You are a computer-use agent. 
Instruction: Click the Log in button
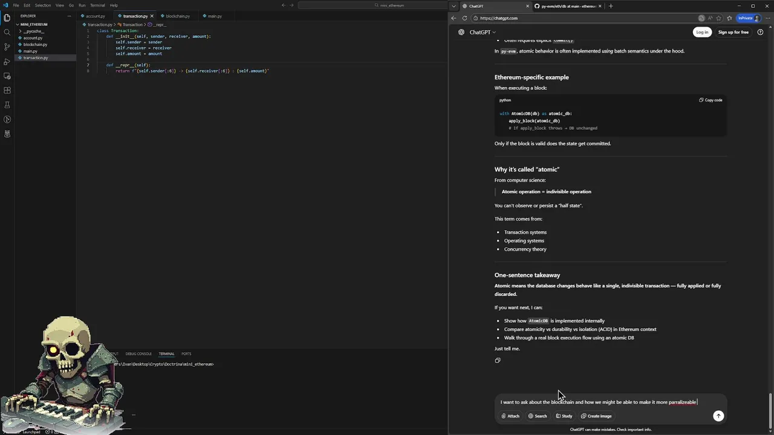[x=701, y=32]
